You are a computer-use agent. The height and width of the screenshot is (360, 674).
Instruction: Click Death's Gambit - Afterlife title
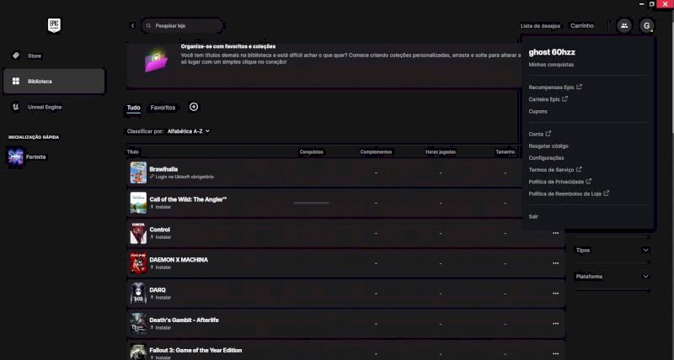coord(184,320)
